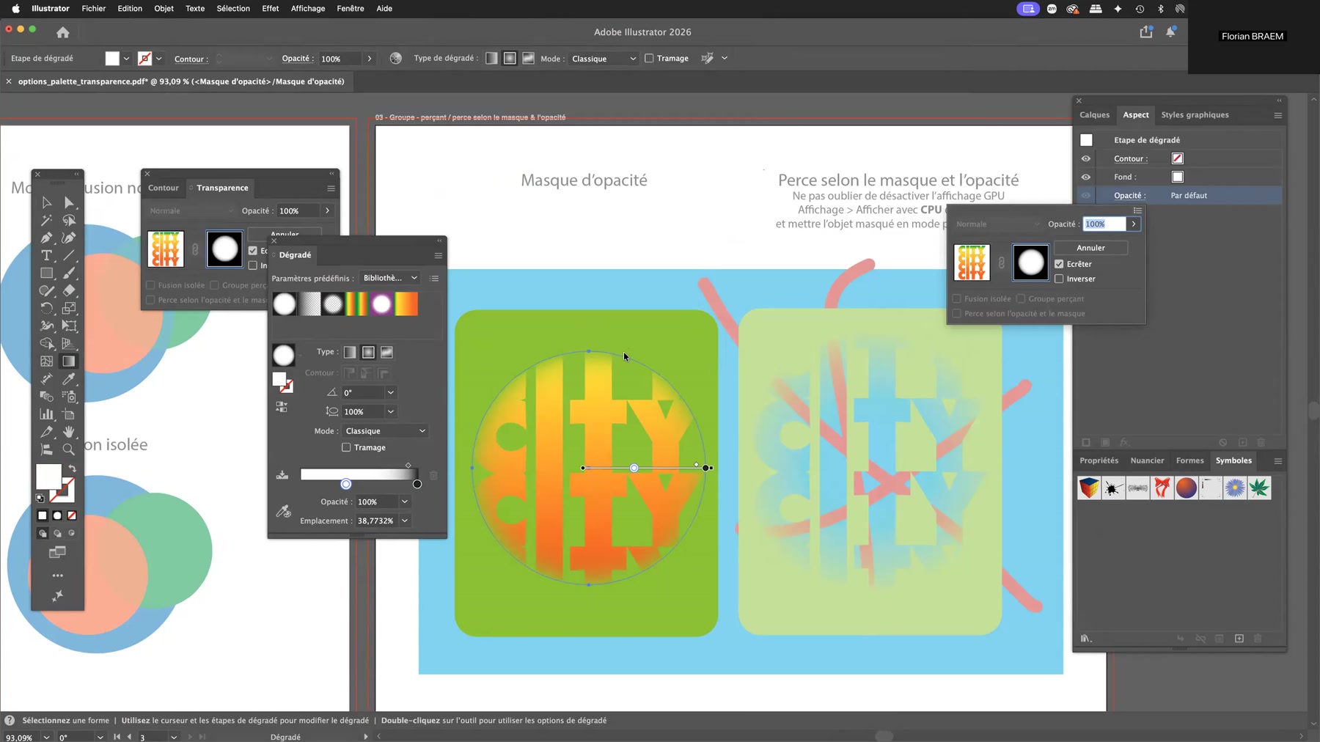Open Bibliothè... presets dropdown

(390, 278)
